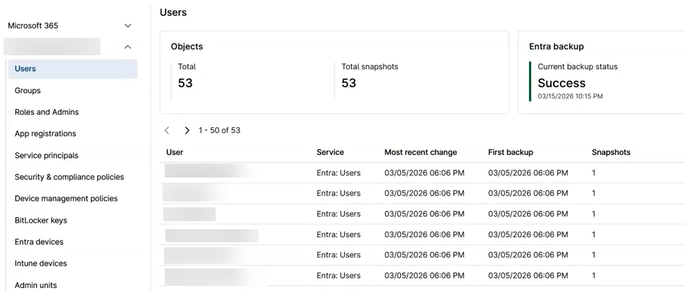The width and height of the screenshot is (685, 291).
Task: Open Service principals section
Action: pyautogui.click(x=47, y=155)
